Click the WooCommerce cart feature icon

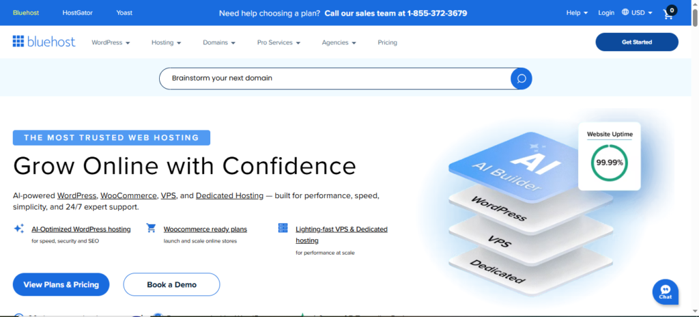[x=152, y=229]
